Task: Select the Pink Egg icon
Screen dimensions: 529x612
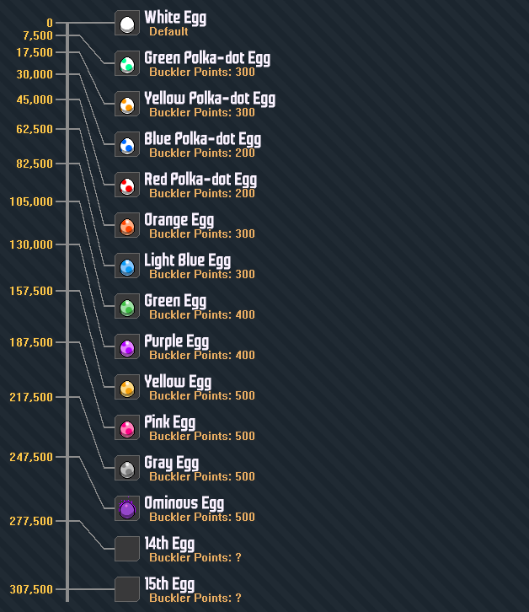Action: point(127,428)
